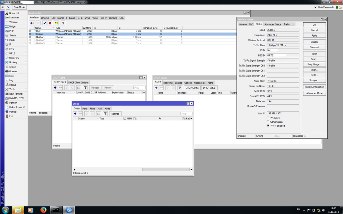
Task: Open the Interfaces menu item
Action: 14,17
